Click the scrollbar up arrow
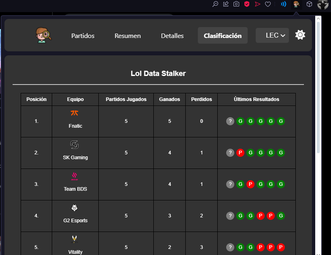The height and width of the screenshot is (255, 331). tap(318, 19)
